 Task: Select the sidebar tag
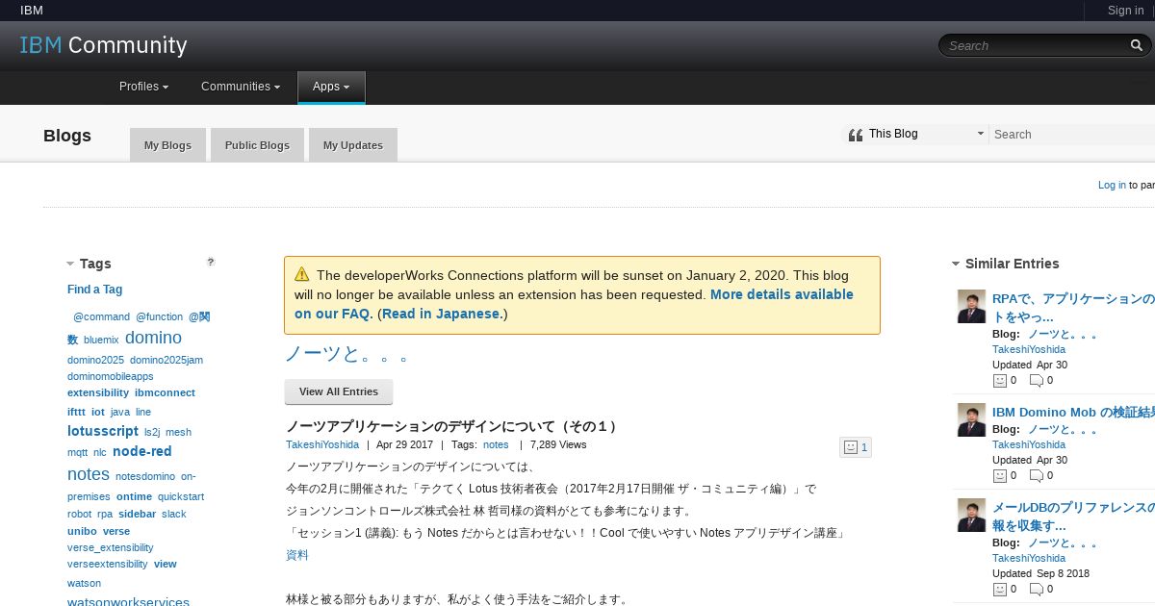[x=137, y=514]
